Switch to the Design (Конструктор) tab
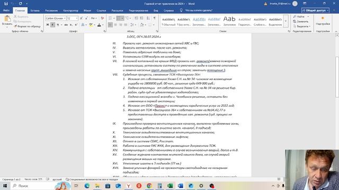This screenshot has width=339, height=190. click(70, 11)
